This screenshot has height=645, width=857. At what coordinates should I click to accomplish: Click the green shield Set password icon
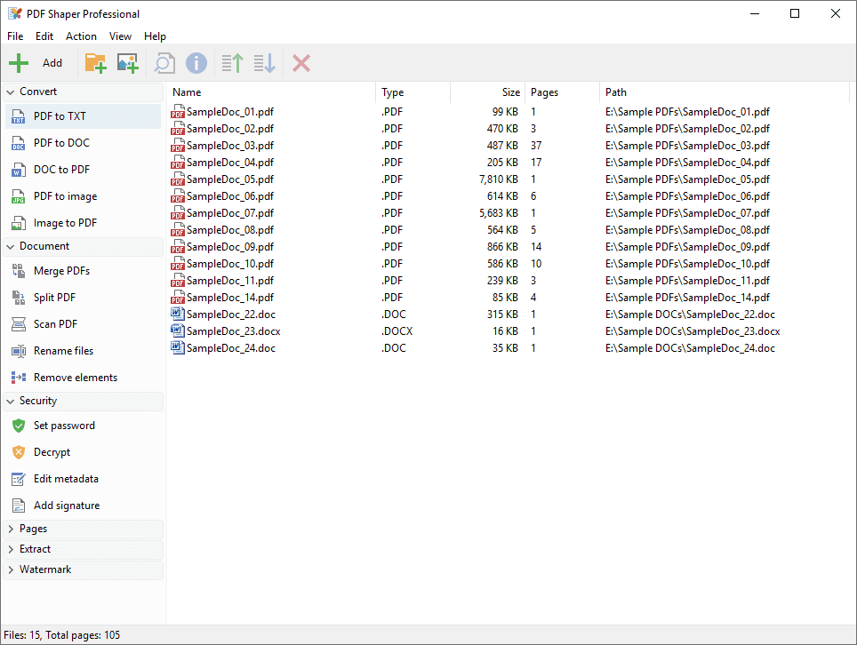19,426
